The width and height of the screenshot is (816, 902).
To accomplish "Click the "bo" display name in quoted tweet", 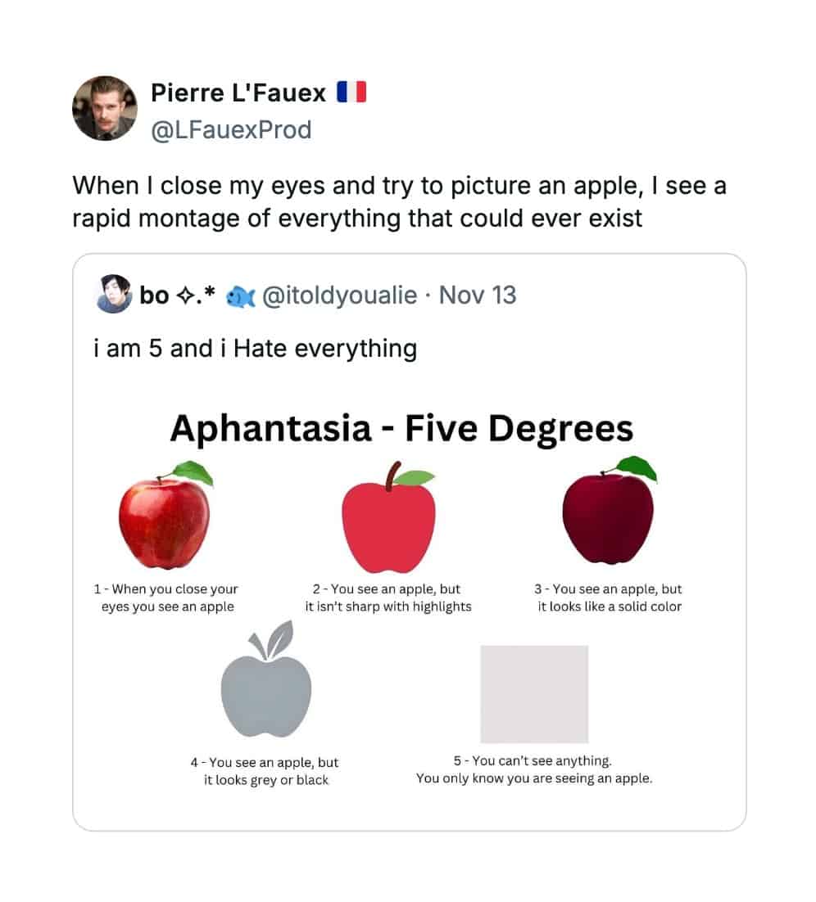I will pos(154,295).
